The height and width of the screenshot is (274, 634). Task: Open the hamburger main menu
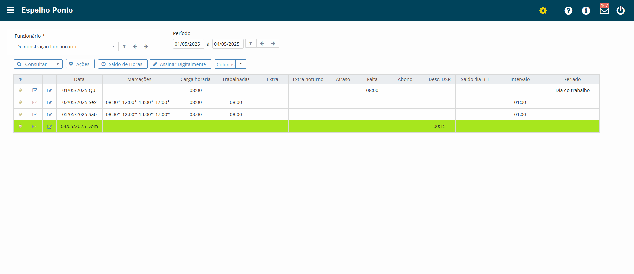tap(10, 10)
